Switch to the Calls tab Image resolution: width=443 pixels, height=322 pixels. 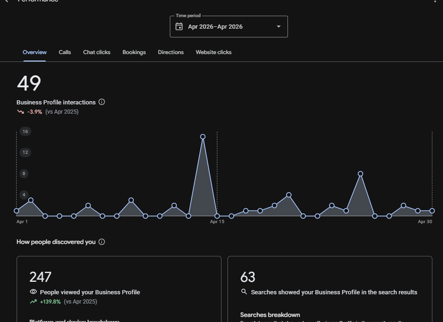point(65,52)
